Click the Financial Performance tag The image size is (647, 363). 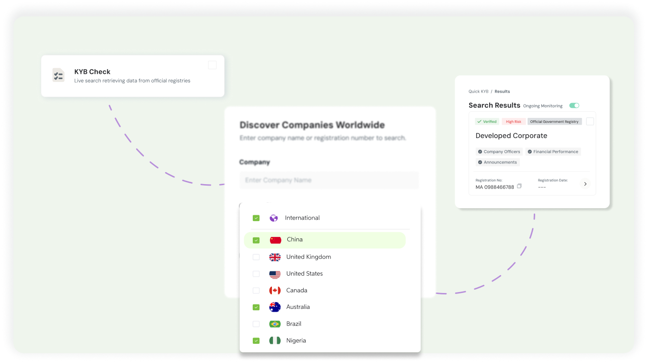[553, 152]
